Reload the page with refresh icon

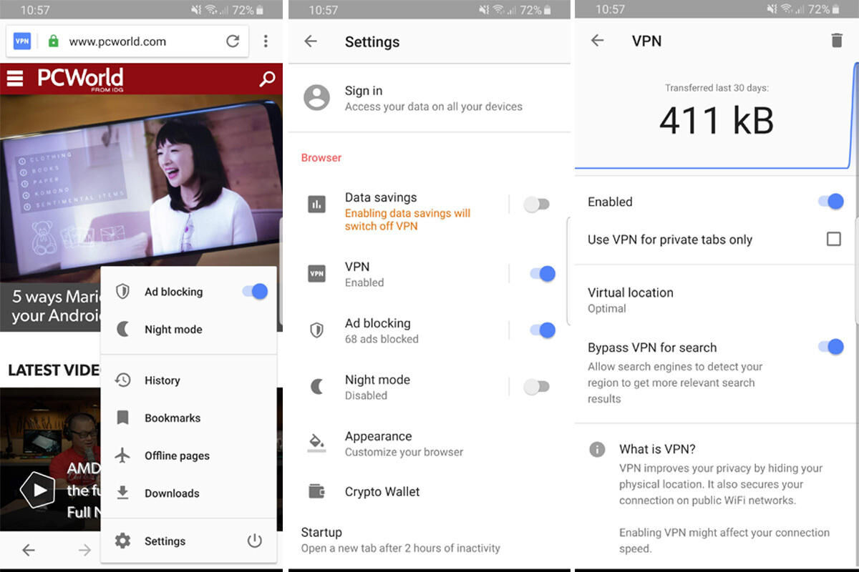point(233,41)
